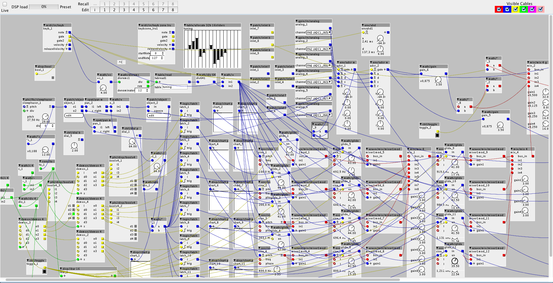The width and height of the screenshot is (553, 283).
Task: Click the tuning table sliders area
Action: [212, 49]
